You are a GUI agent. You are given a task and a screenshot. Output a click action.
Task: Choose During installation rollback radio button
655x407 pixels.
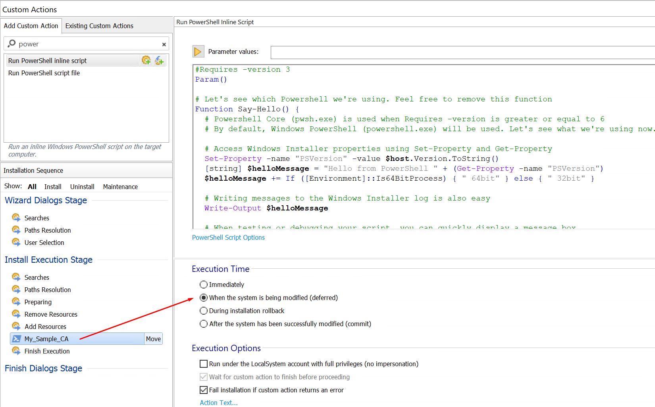pyautogui.click(x=204, y=311)
